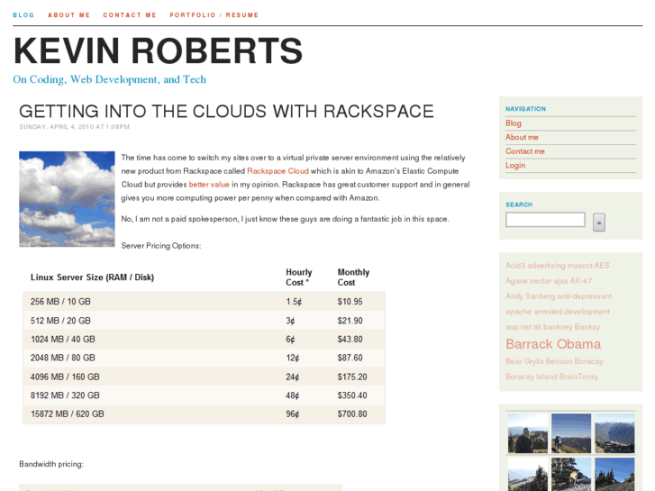Viewport: 655px width, 491px height.
Task: Click the $175.20 monthly cost cell
Action: (352, 377)
